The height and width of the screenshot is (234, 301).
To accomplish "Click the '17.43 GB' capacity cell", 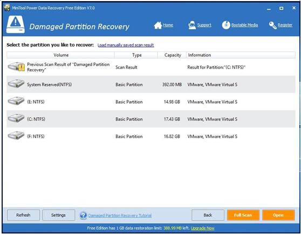I will tap(172, 119).
